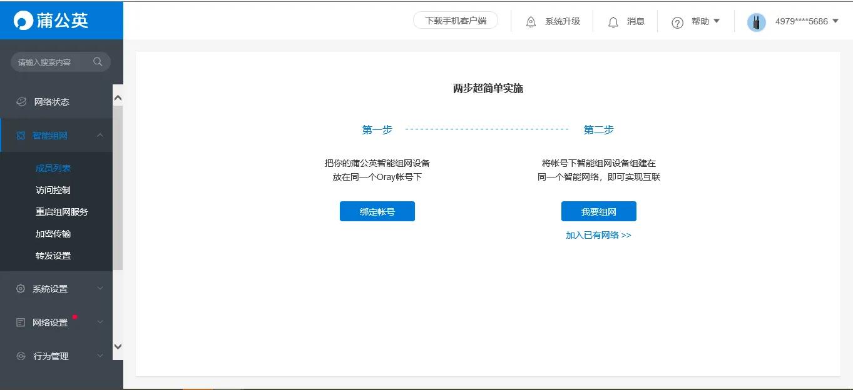Expand the 帮助 dropdown arrow
The width and height of the screenshot is (853, 390).
pos(718,21)
